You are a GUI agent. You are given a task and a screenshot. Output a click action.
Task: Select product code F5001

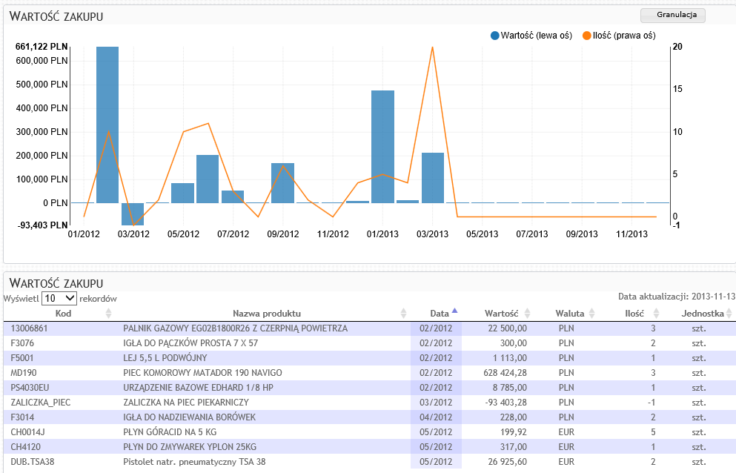pos(22,358)
